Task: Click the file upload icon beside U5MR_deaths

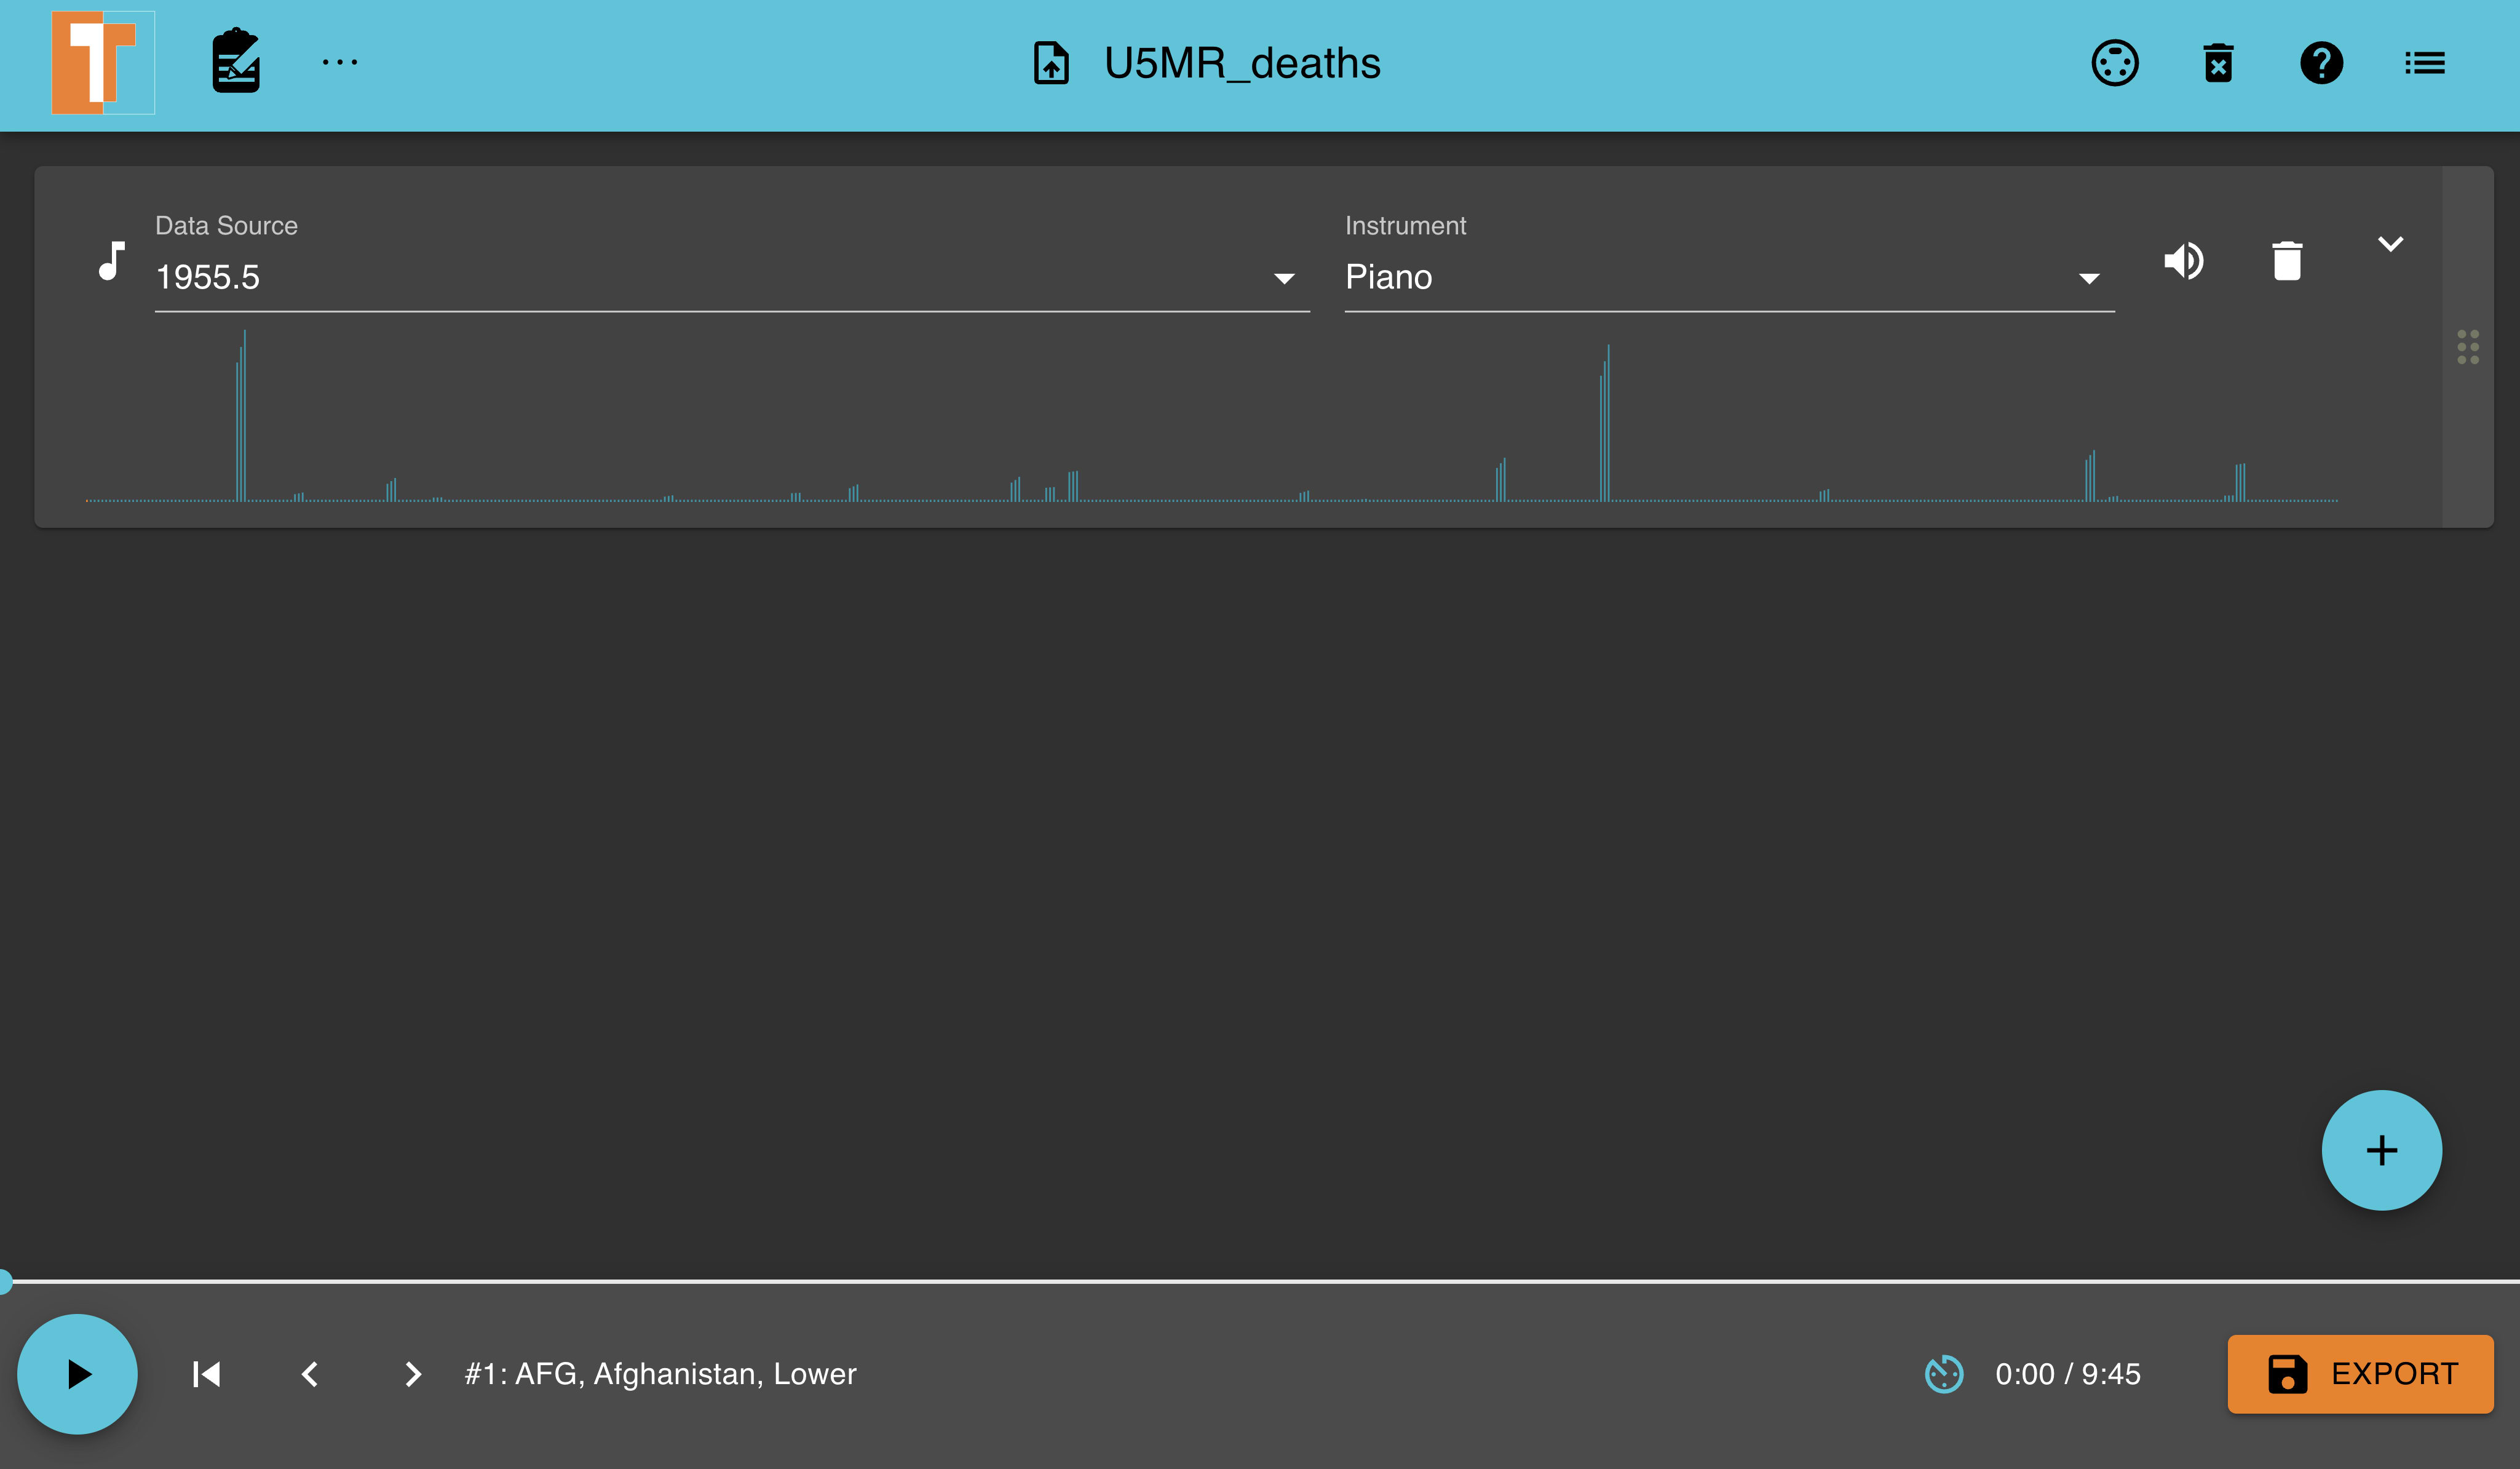Action: tap(1050, 63)
